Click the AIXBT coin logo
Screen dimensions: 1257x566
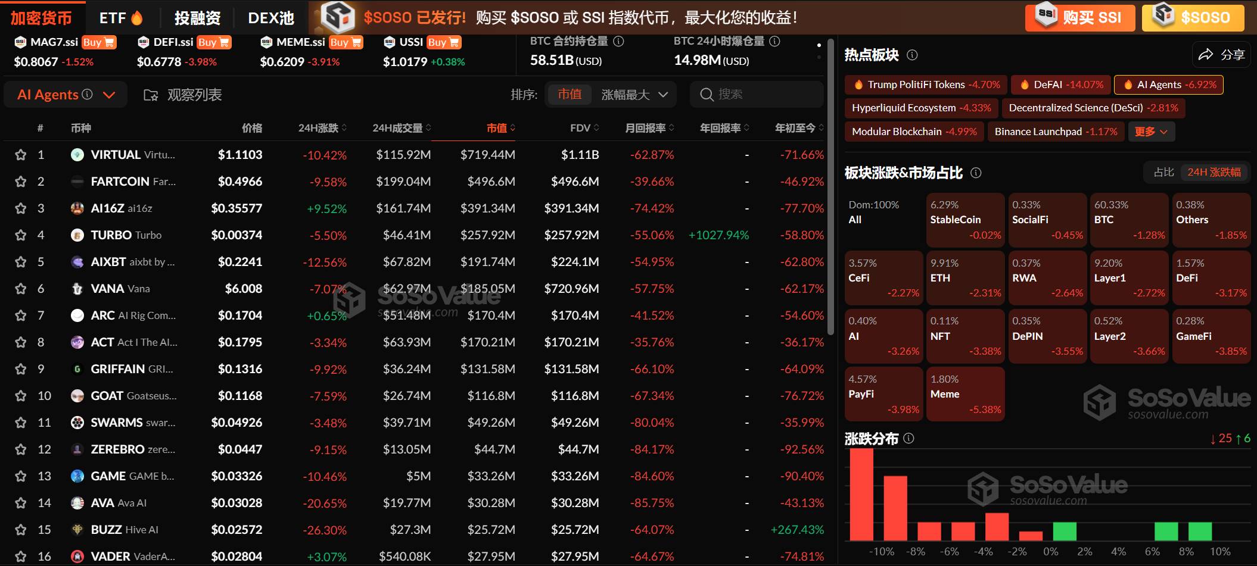click(77, 262)
